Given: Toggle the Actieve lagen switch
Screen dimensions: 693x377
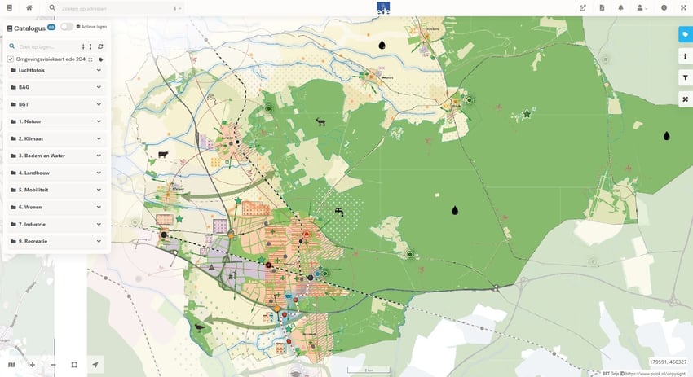Looking at the screenshot, I should (68, 27).
